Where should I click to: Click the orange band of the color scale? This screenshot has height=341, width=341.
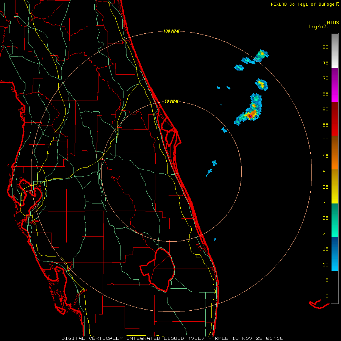pyautogui.click(x=335, y=153)
